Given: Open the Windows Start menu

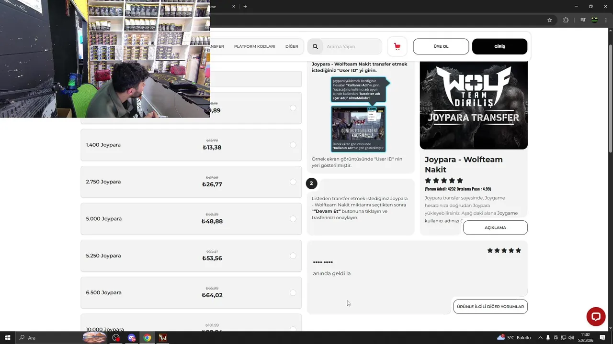Looking at the screenshot, I should pyautogui.click(x=8, y=338).
